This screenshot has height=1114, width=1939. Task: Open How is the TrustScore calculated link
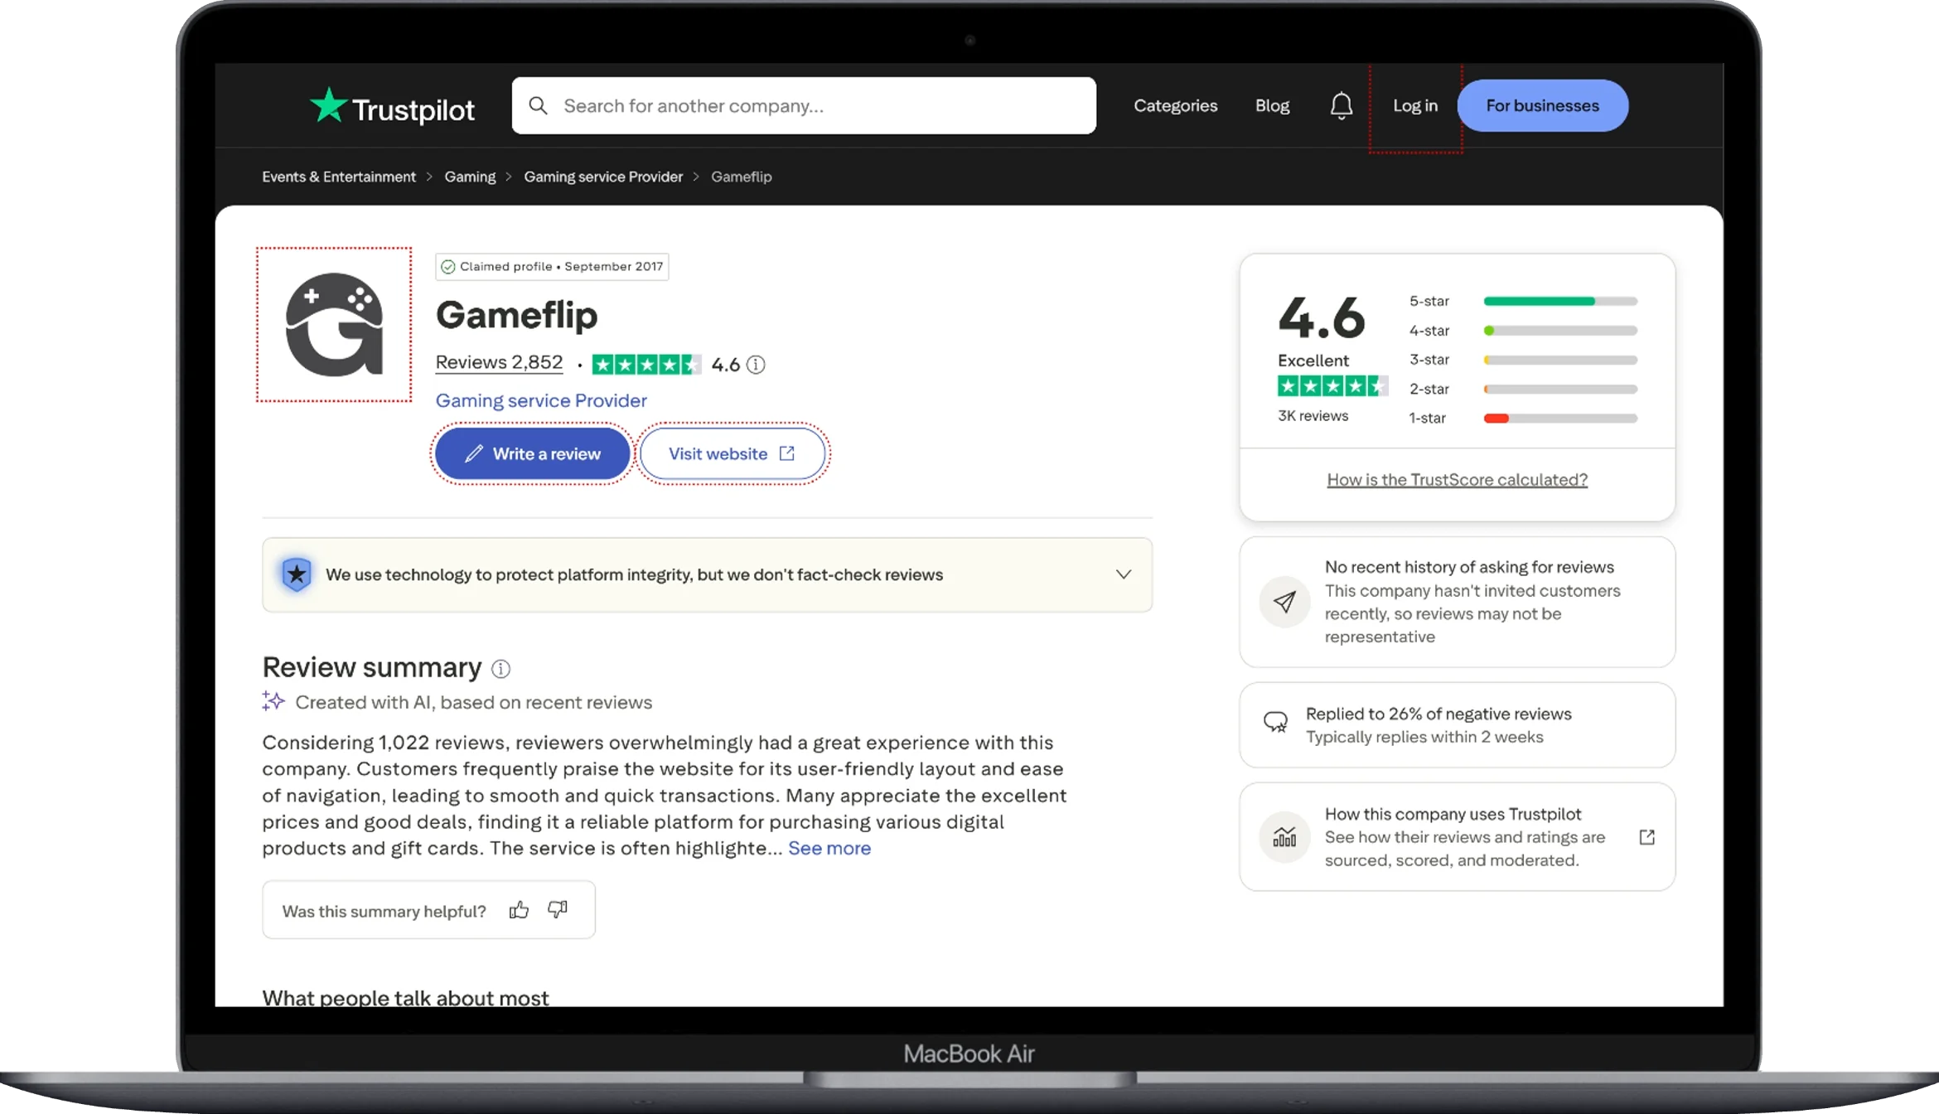[1457, 479]
